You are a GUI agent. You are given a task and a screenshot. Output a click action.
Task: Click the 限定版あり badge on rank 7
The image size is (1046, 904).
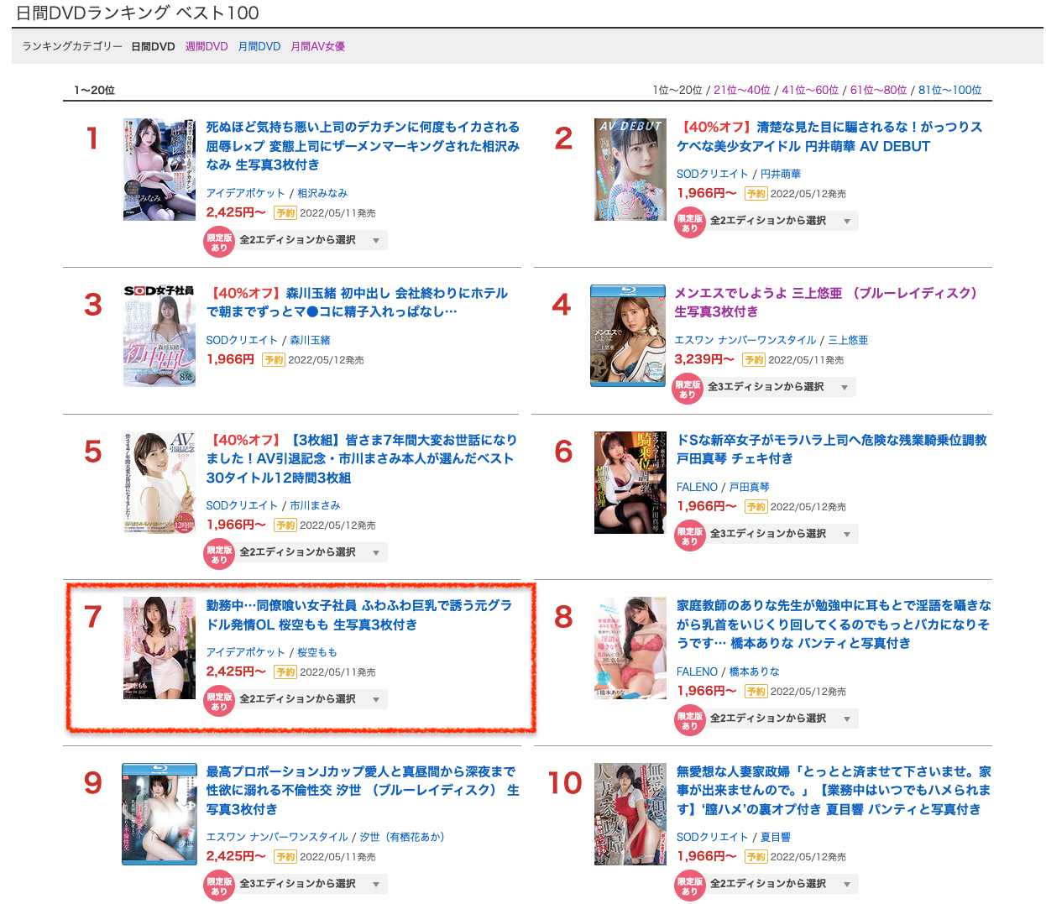(219, 702)
